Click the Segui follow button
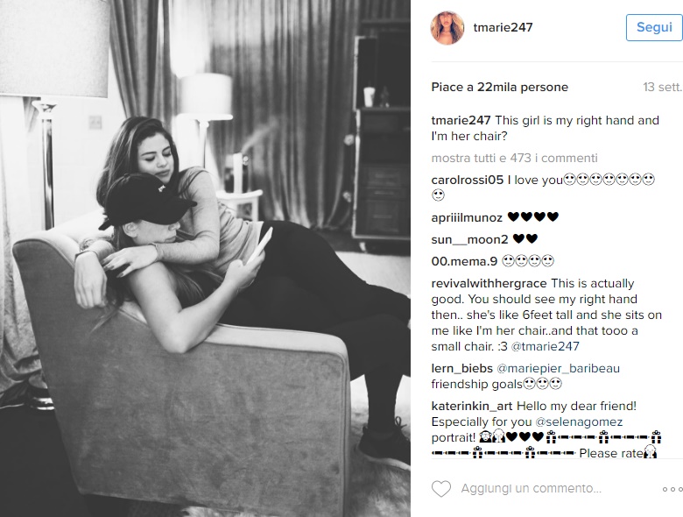Viewport: 683px width, 517px height. (654, 27)
